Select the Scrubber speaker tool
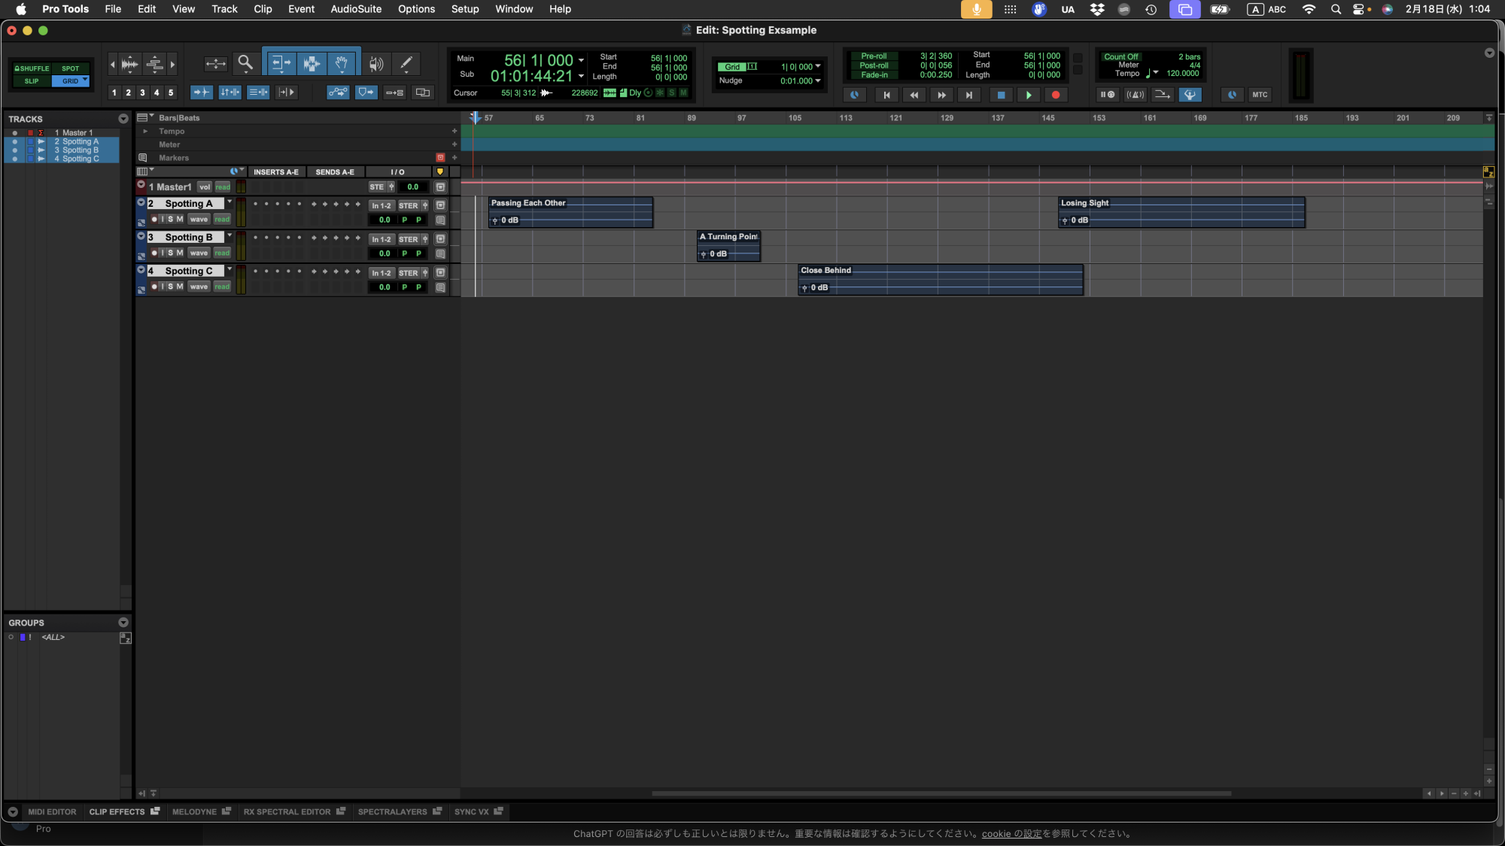 pyautogui.click(x=376, y=64)
